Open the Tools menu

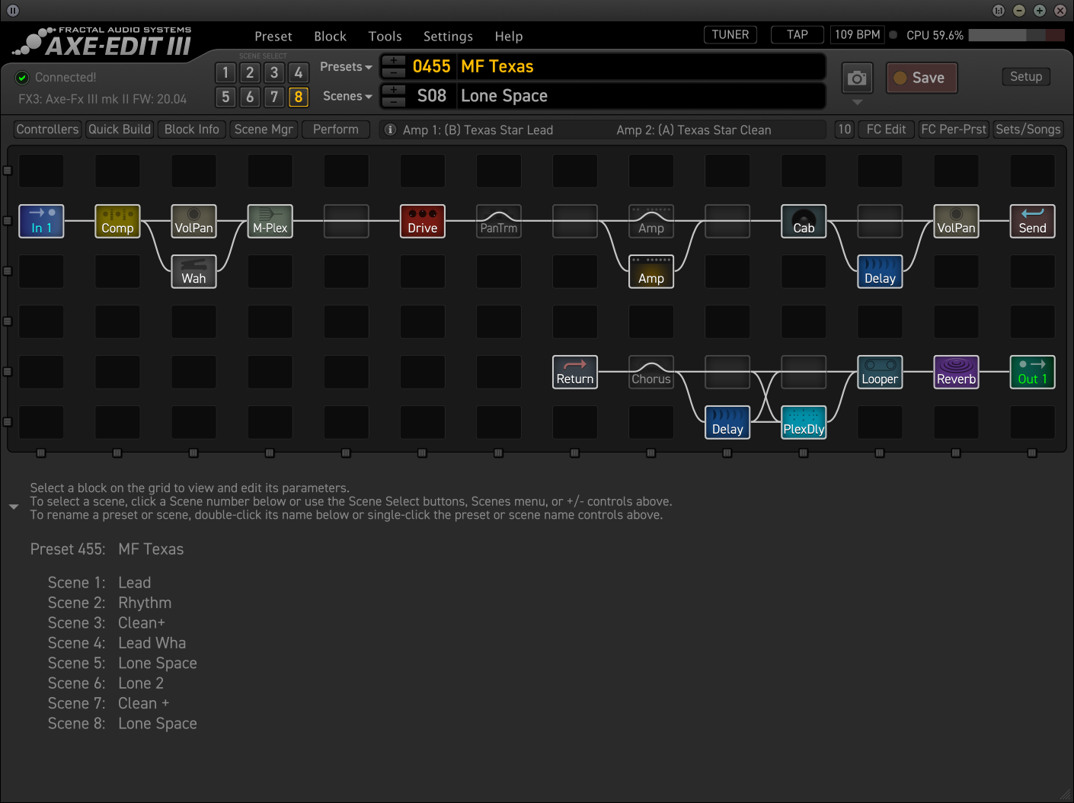click(385, 36)
